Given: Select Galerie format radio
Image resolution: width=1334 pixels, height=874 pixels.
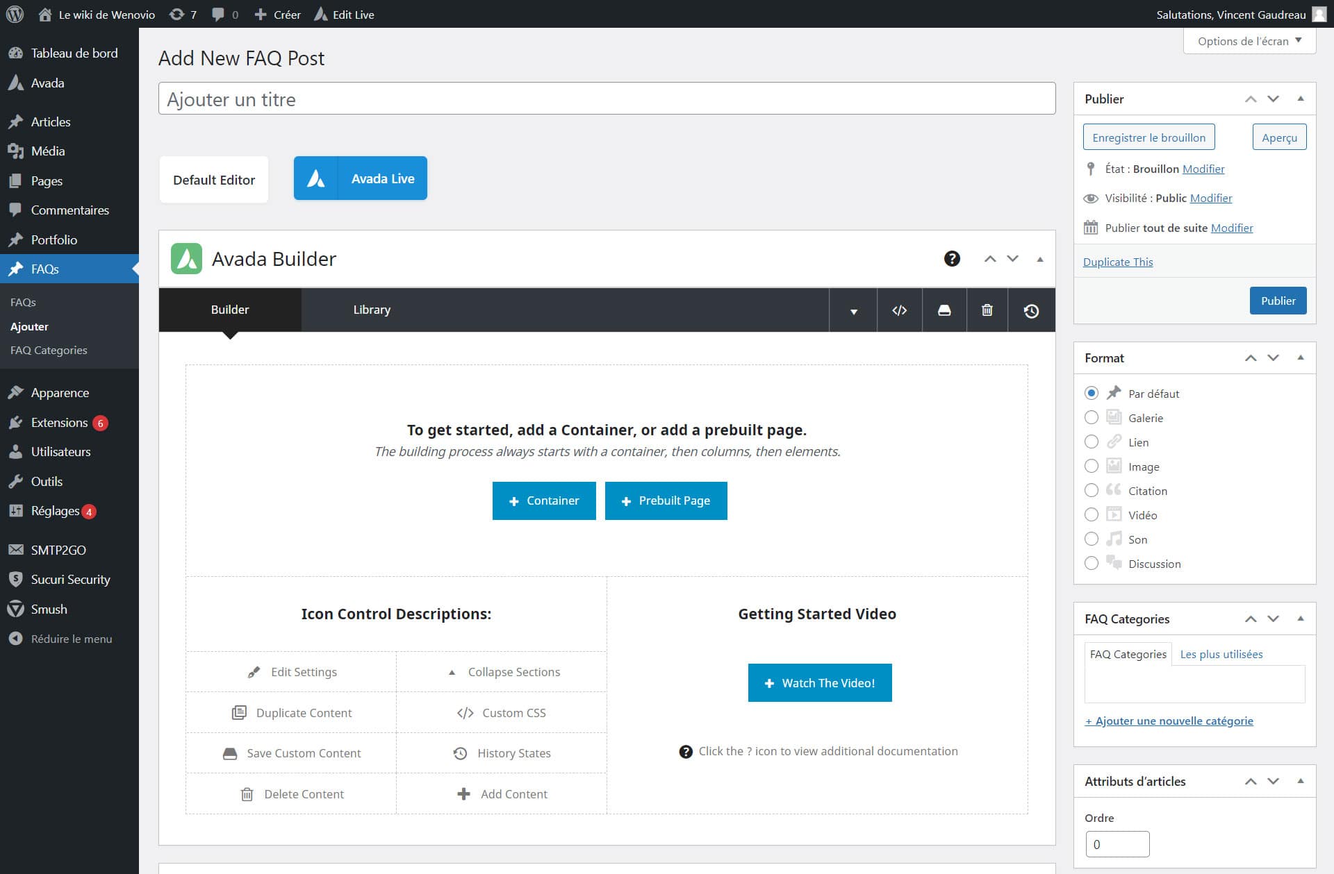Looking at the screenshot, I should [1092, 417].
